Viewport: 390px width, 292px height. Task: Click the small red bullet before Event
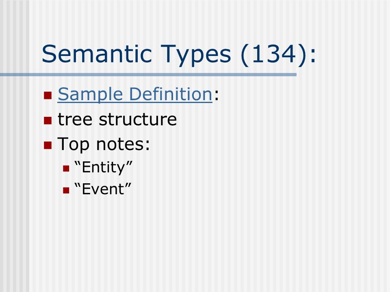click(66, 191)
